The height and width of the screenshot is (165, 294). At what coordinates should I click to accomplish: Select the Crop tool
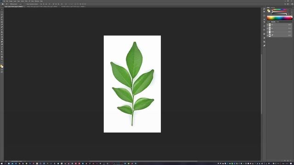[x=2, y=19]
